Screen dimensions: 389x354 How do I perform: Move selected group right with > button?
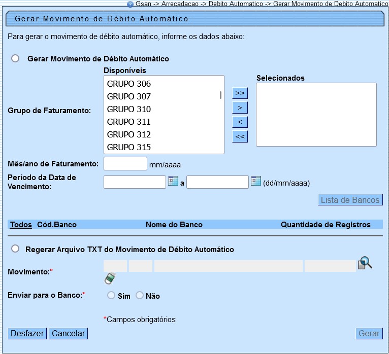240,108
